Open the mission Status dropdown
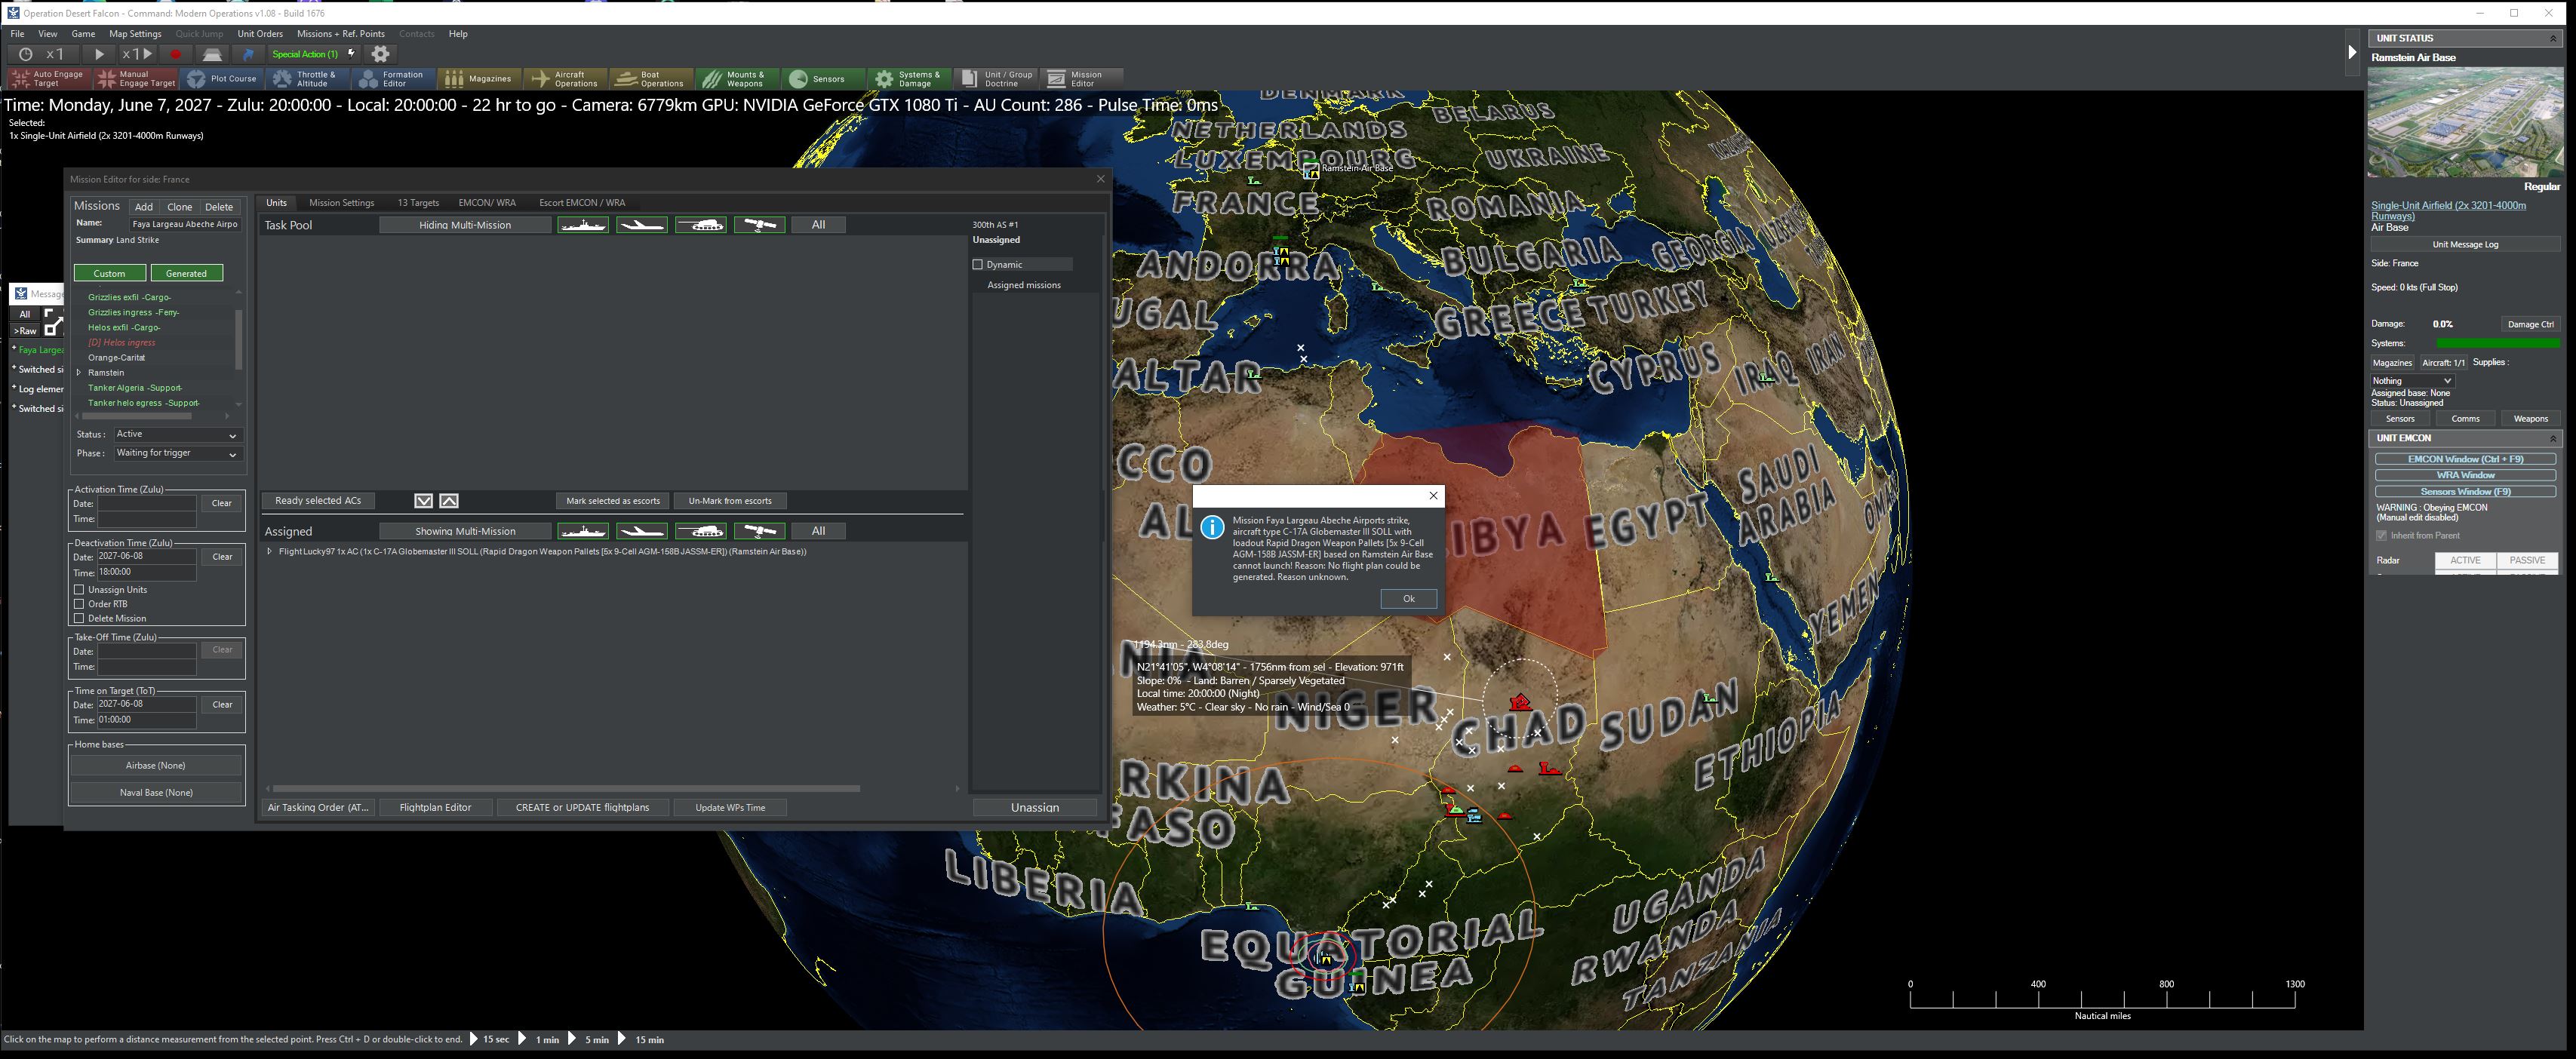This screenshot has height=1059, width=2576. coord(177,435)
